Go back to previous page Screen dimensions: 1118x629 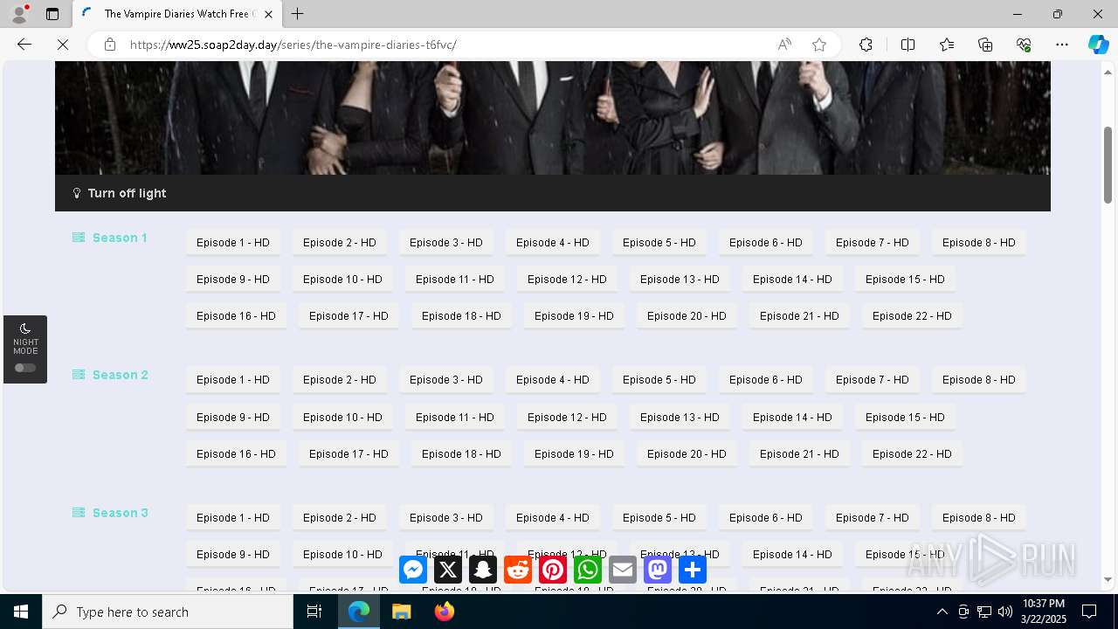(x=24, y=45)
